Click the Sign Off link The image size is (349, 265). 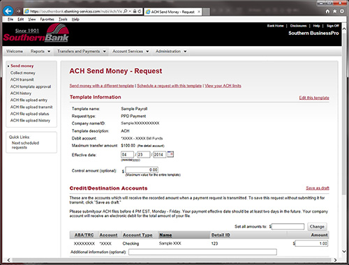click(333, 26)
